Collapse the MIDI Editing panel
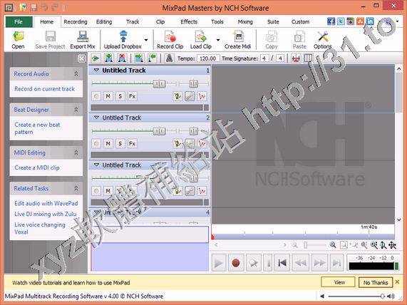Screen dimensions: 407x305 tap(76, 152)
